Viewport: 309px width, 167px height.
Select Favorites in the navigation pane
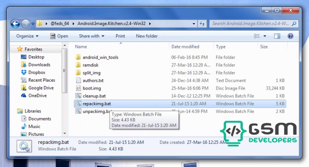click(x=33, y=49)
